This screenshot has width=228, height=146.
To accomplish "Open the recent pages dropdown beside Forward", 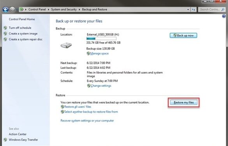I will click(17, 10).
